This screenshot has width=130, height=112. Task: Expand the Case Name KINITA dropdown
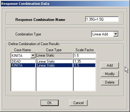pyautogui.click(x=33, y=55)
